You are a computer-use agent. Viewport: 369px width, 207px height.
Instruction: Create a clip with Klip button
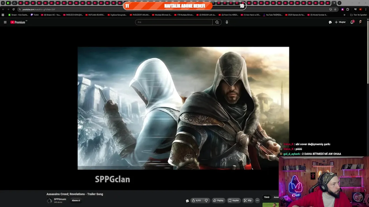pyautogui.click(x=248, y=200)
